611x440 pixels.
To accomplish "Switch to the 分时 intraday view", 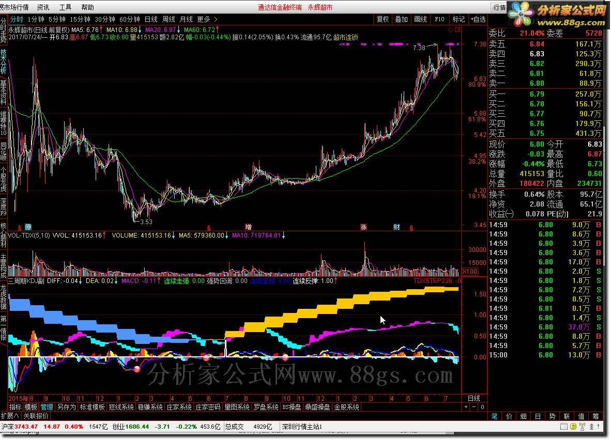I will tap(17, 19).
